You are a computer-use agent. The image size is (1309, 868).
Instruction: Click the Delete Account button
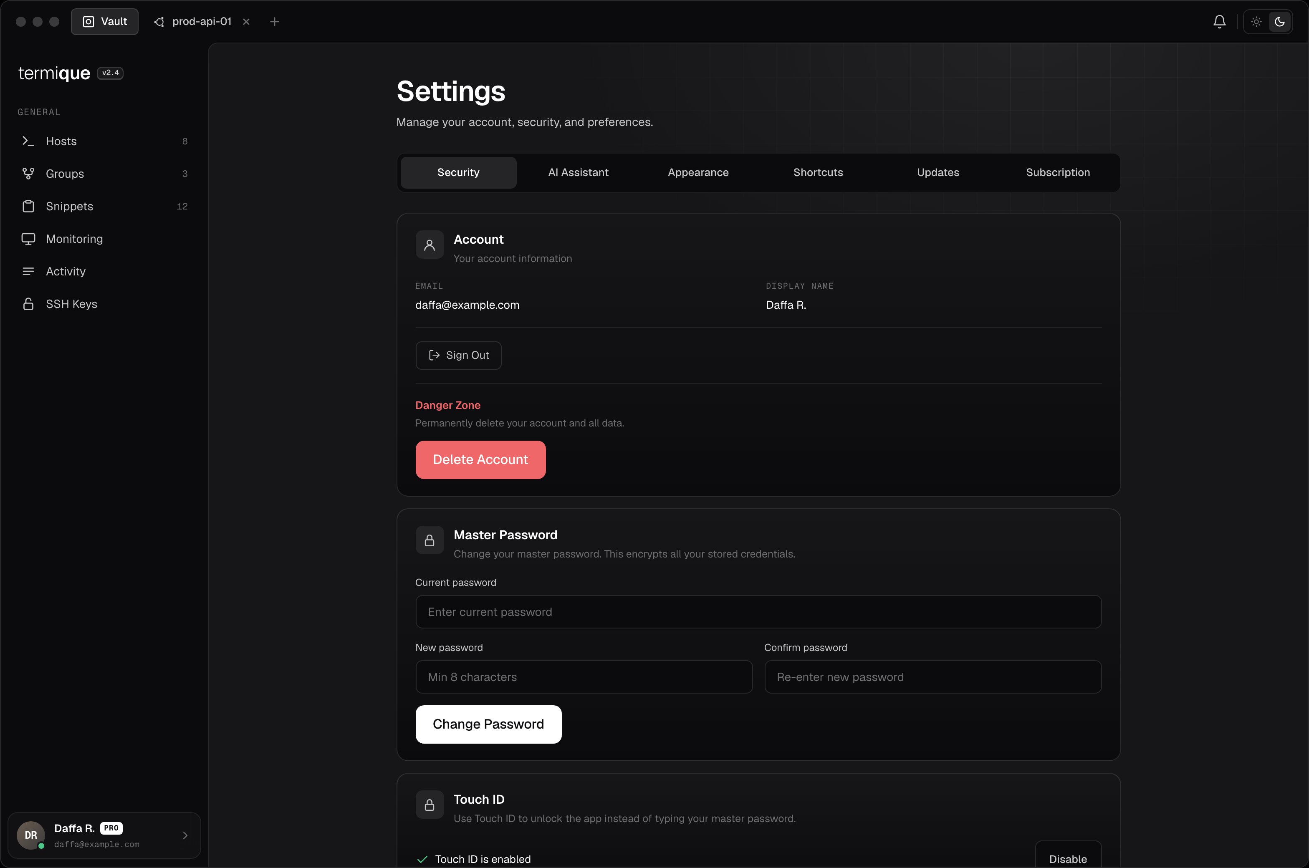click(480, 460)
